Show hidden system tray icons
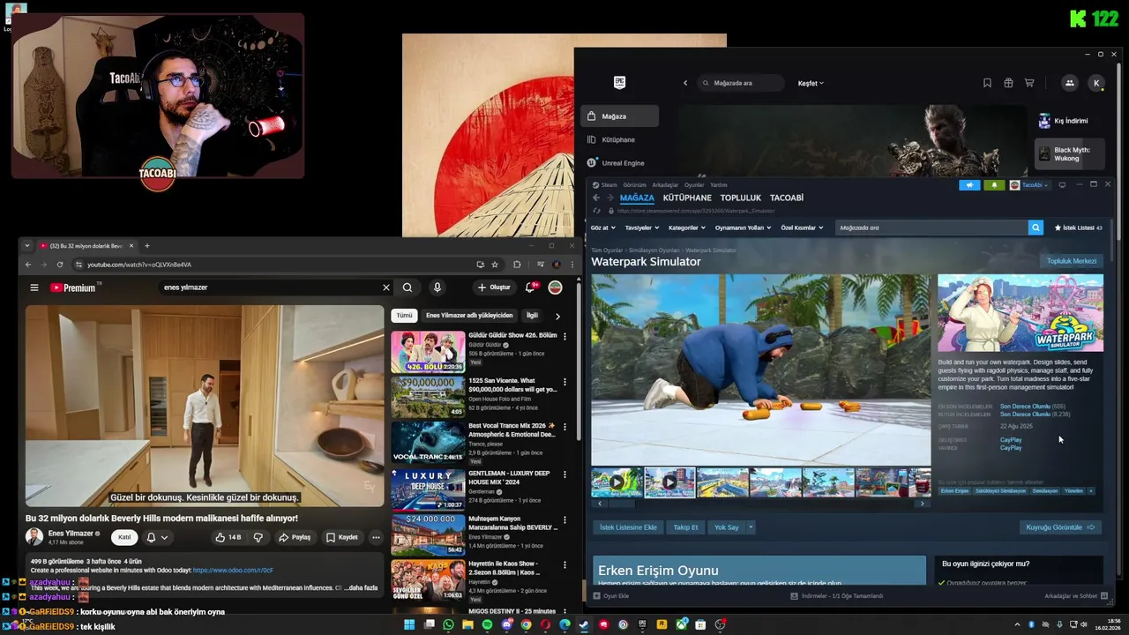 point(1017,624)
